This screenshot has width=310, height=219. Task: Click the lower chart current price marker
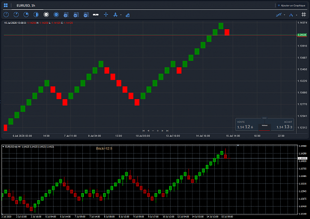(303, 159)
